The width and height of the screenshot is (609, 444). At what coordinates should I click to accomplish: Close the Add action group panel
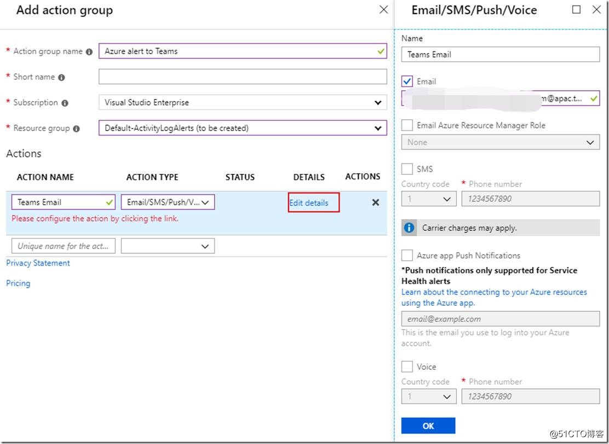click(x=383, y=10)
